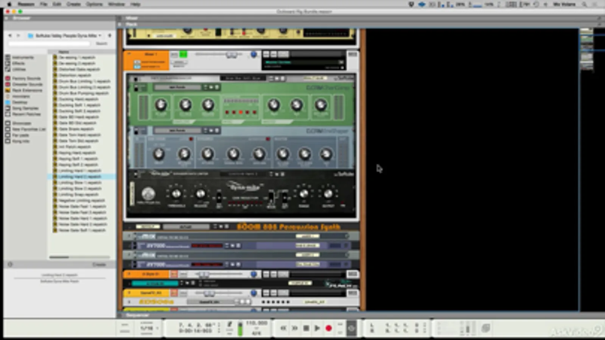Click the Mixer 1 channel level fader
Screen dimensions: 605x340
pos(232,55)
